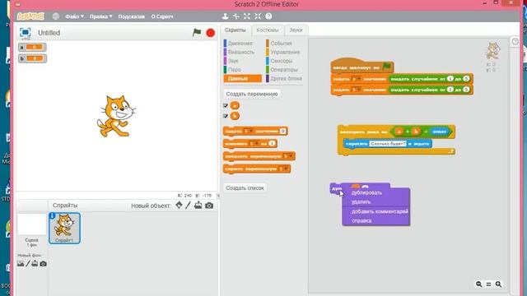Zoom out in the scripts area

[479, 284]
